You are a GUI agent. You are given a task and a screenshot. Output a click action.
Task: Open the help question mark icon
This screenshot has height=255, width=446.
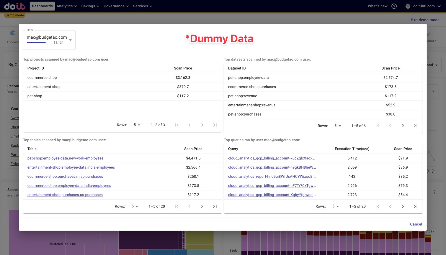pyautogui.click(x=394, y=6)
